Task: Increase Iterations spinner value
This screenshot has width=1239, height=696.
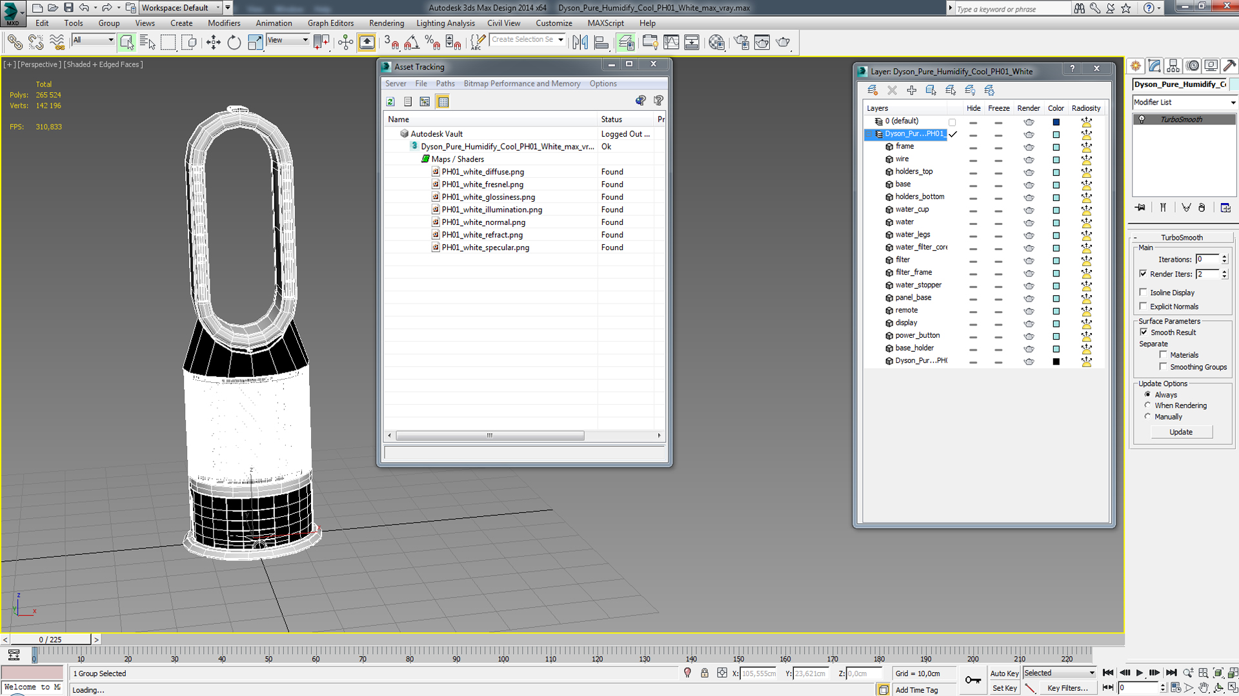Action: [1224, 256]
